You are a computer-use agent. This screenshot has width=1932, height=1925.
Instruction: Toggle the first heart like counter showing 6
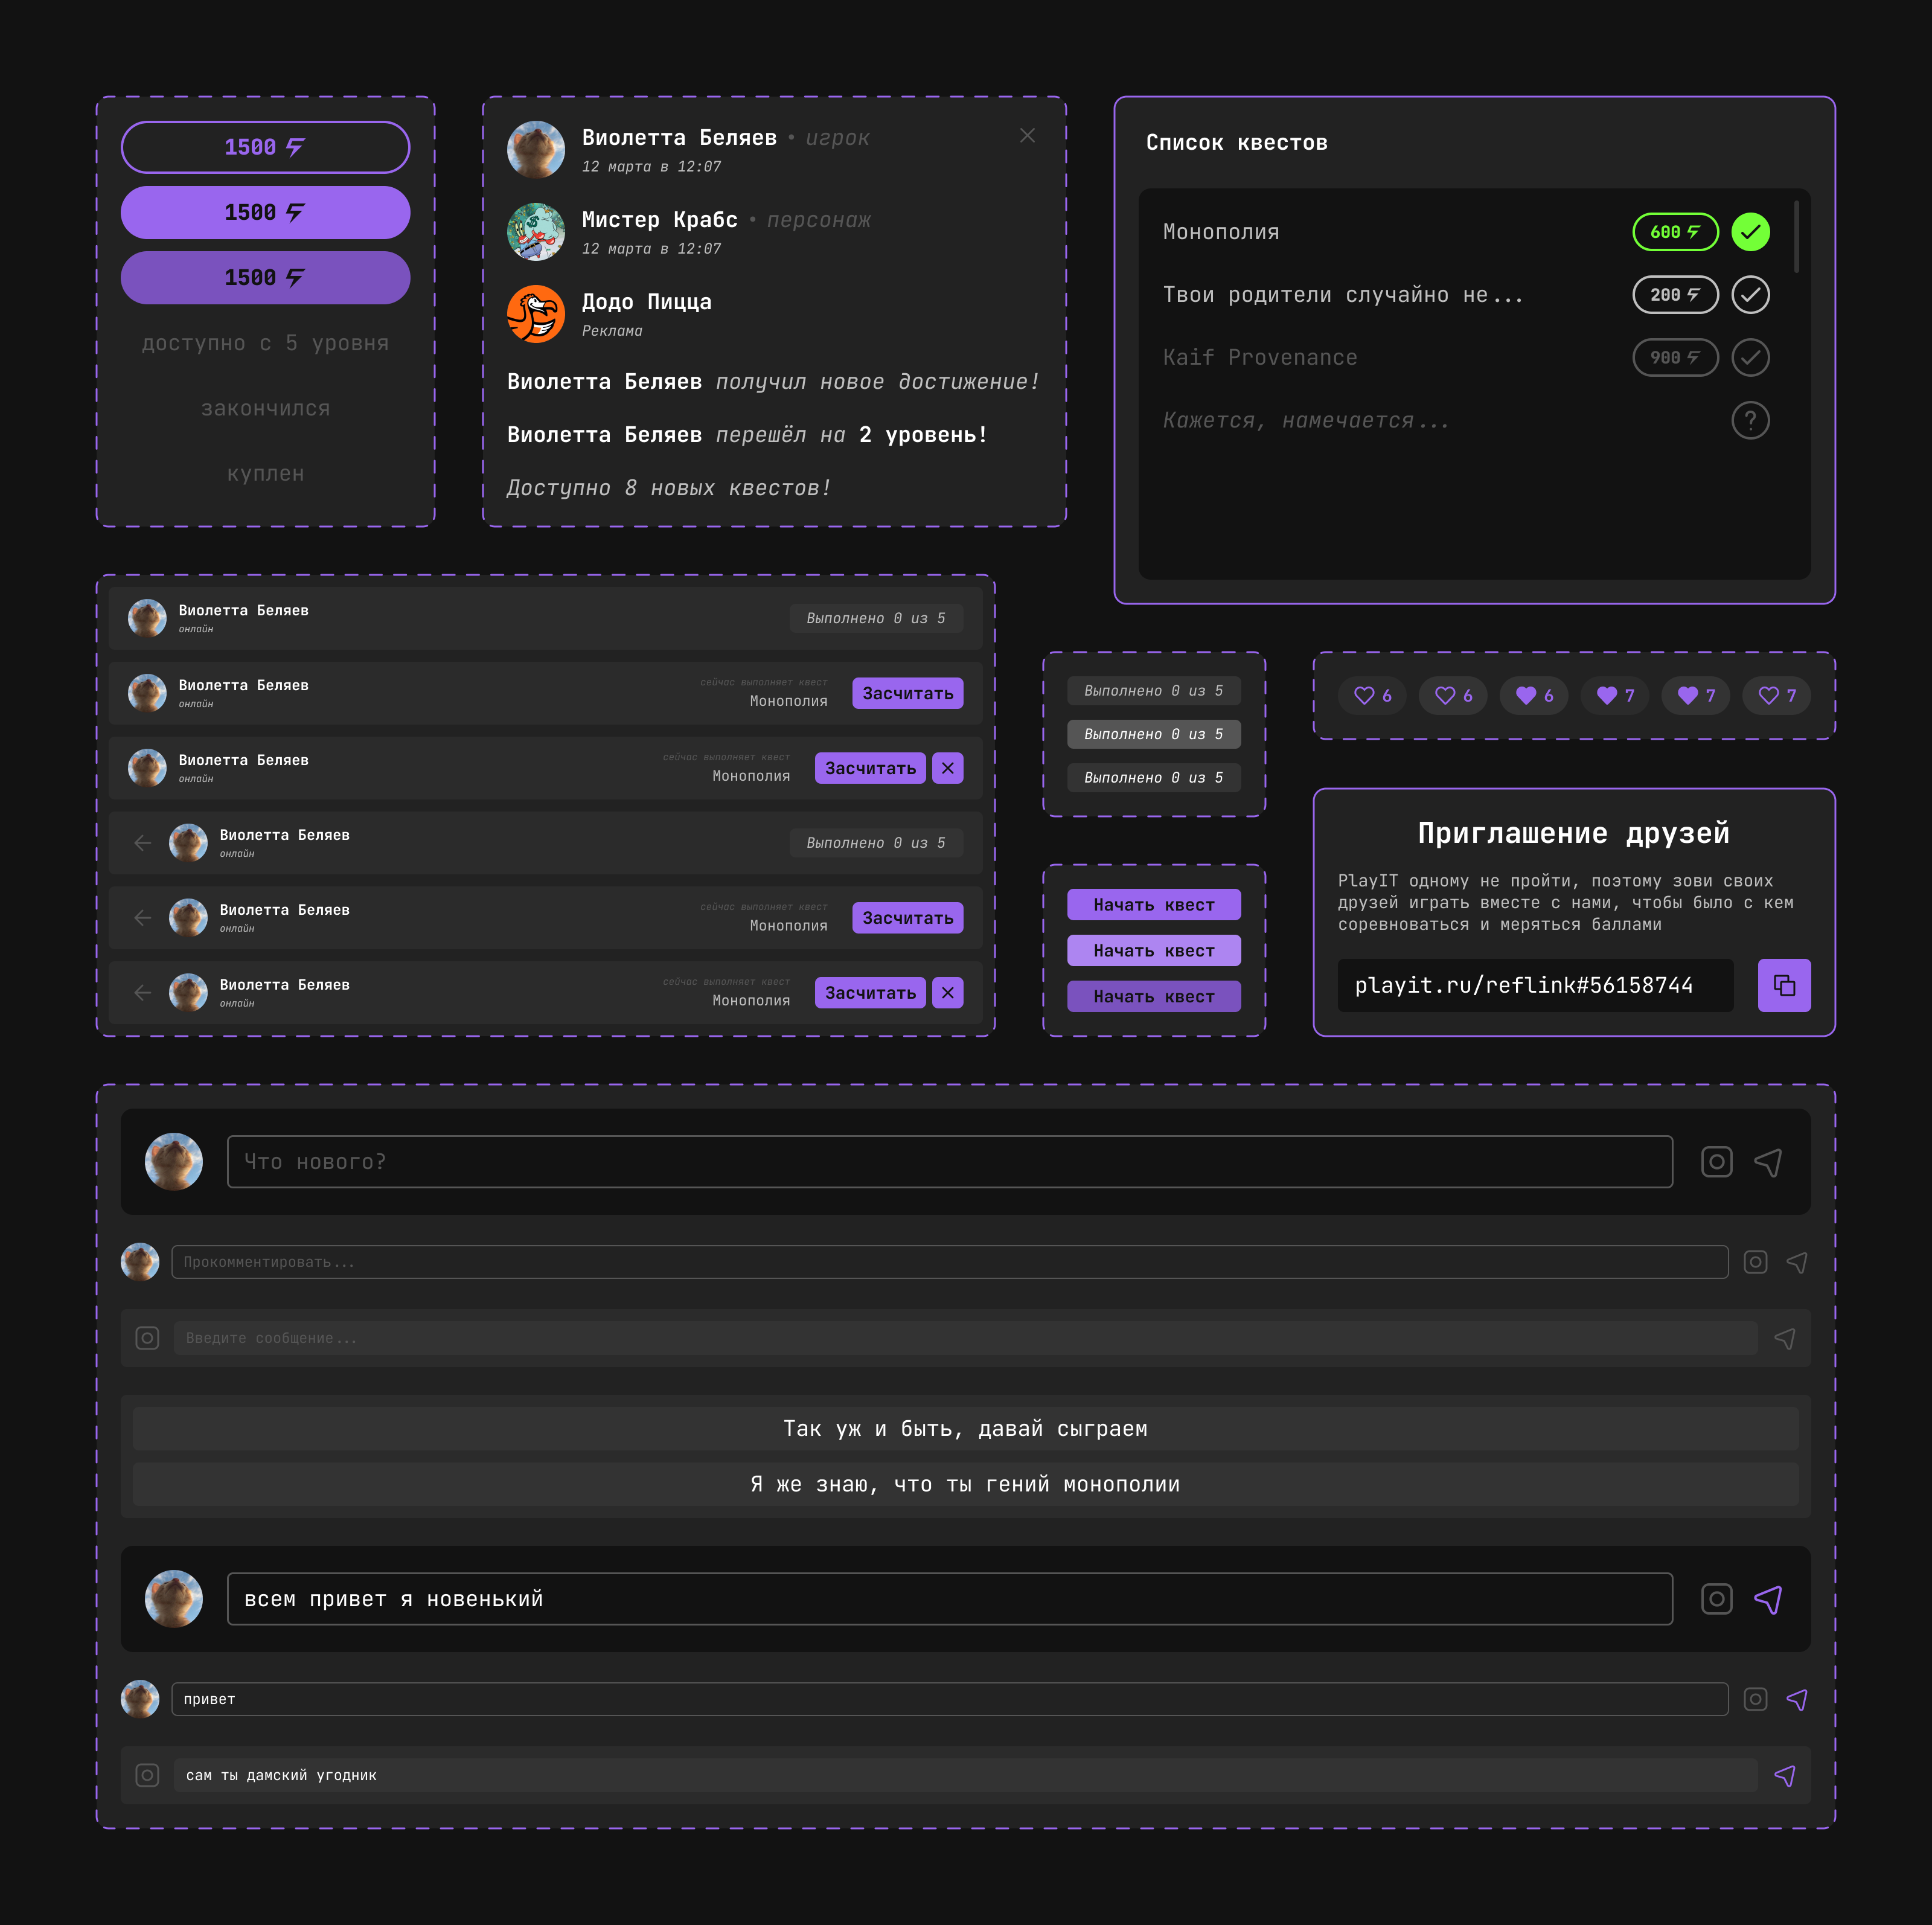[1372, 695]
